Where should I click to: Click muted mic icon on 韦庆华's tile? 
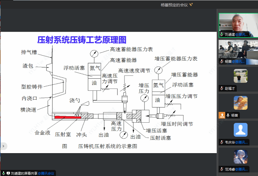[x=221, y=142]
